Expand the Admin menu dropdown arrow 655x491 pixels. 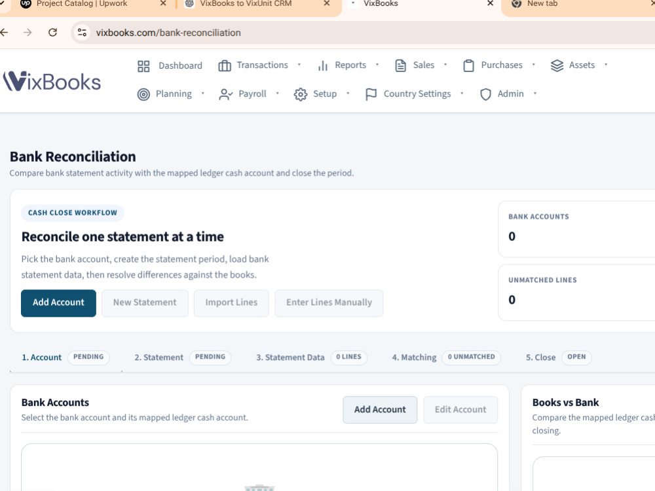534,94
